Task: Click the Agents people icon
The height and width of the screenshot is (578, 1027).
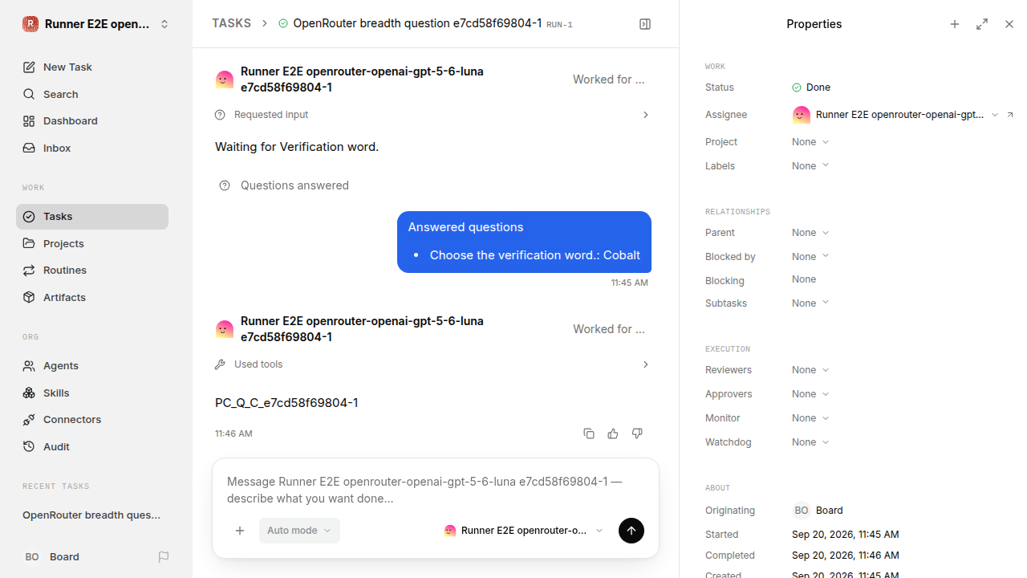Action: click(x=29, y=366)
